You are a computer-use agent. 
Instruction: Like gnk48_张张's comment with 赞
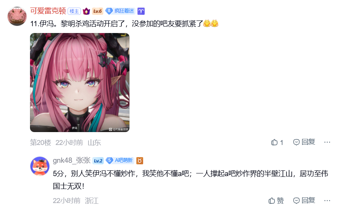coord(276,200)
